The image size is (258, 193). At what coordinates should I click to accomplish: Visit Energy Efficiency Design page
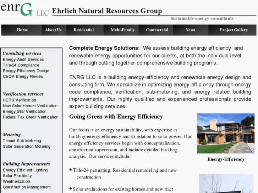click(26, 71)
